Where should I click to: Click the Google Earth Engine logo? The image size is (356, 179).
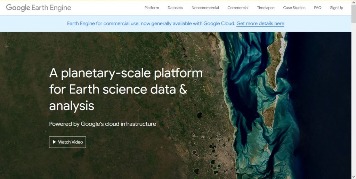(x=39, y=8)
